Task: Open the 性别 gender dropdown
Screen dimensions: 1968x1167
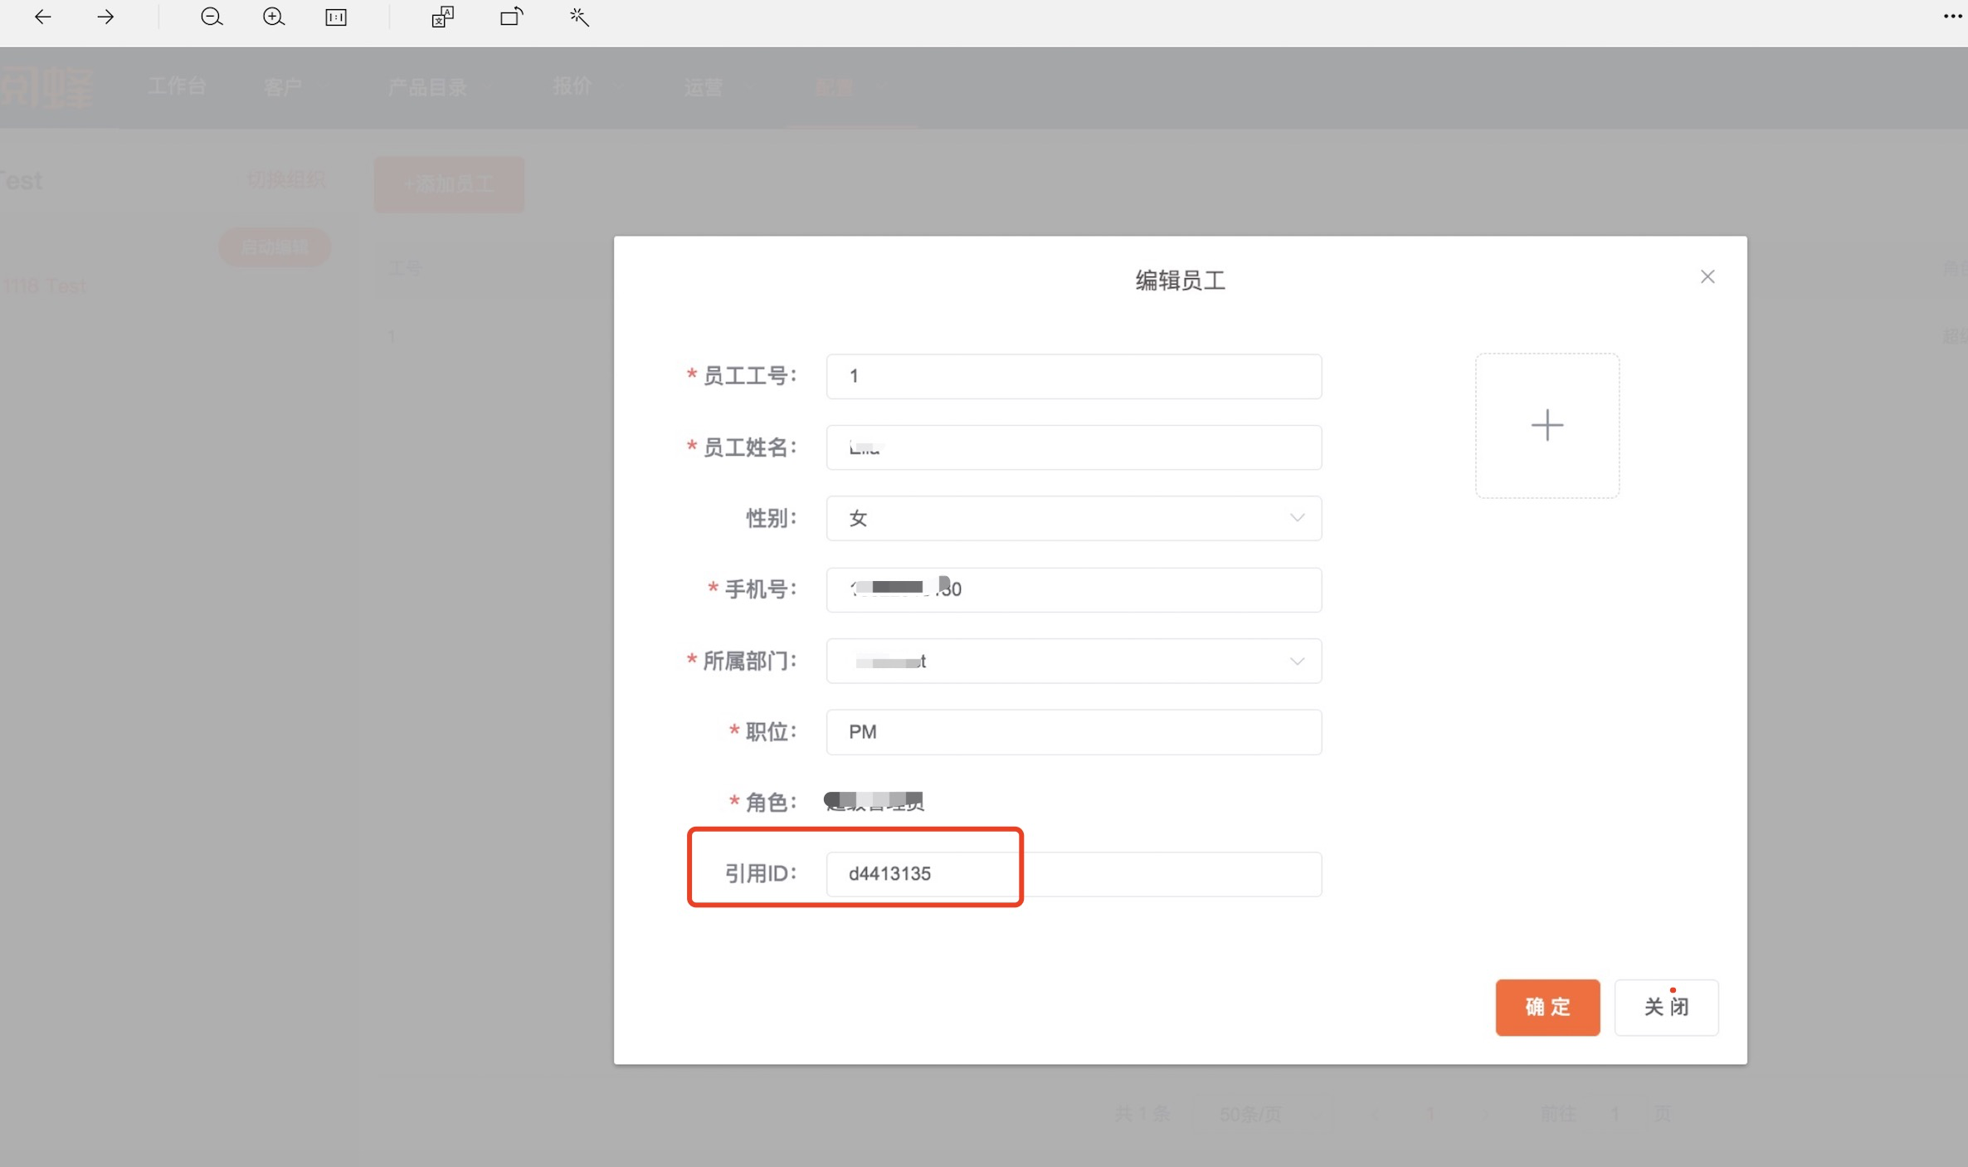Action: click(x=1074, y=518)
